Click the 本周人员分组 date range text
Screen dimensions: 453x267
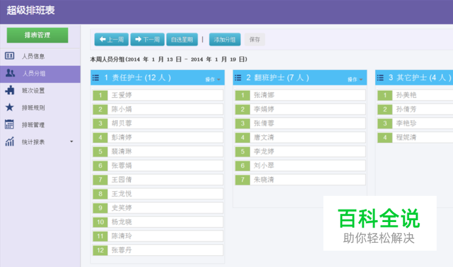169,59
